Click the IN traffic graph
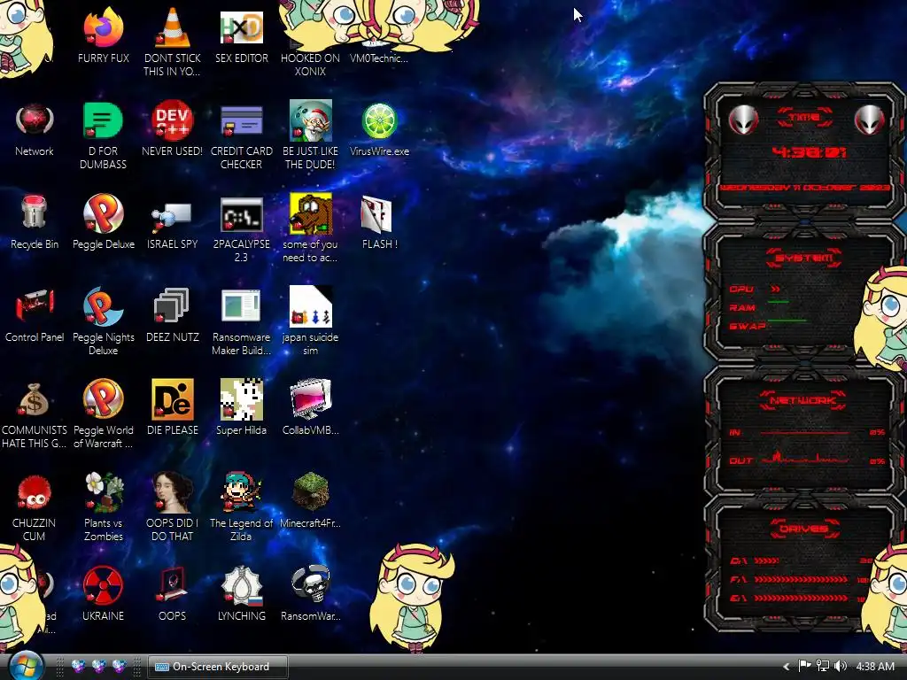 click(804, 432)
